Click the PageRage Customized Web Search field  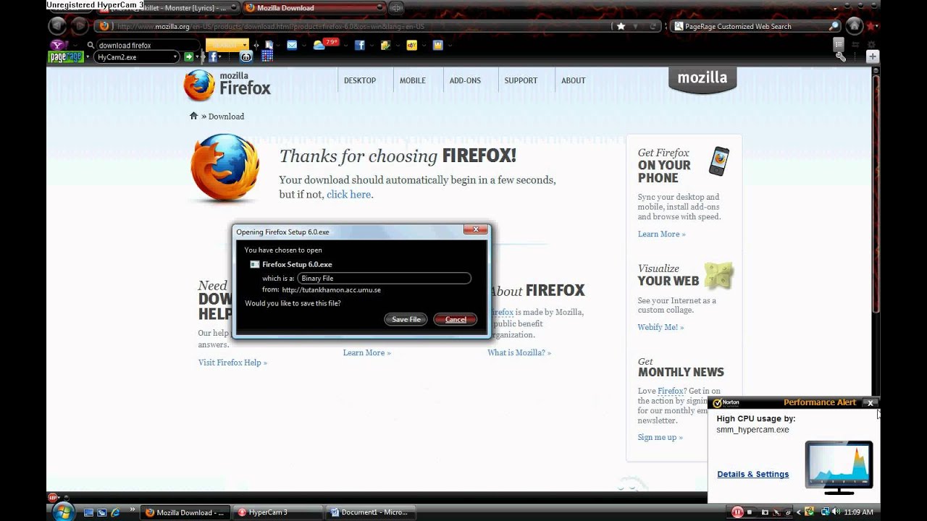(749, 26)
